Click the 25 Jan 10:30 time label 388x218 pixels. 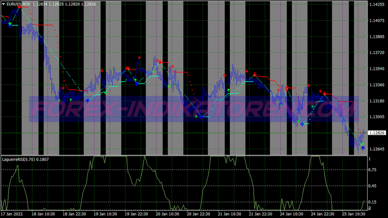(x=354, y=214)
